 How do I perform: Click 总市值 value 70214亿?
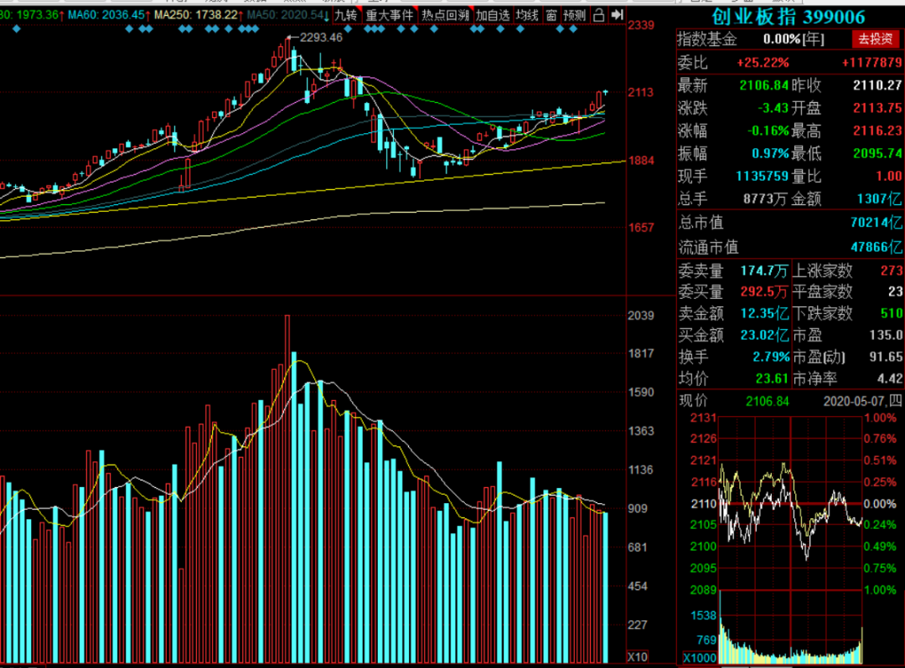[877, 223]
